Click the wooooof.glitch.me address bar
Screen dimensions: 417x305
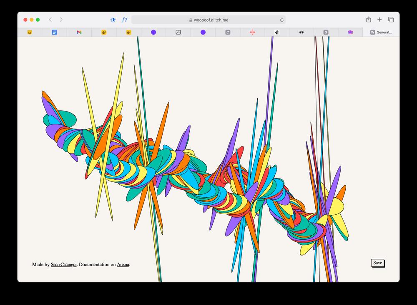point(208,20)
